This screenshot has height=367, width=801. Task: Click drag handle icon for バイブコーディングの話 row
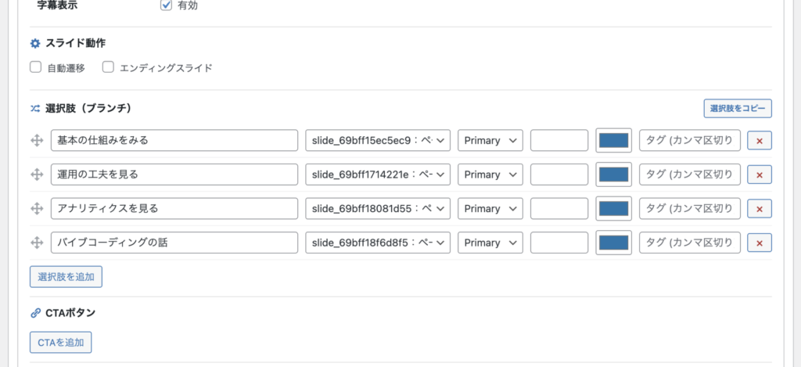click(36, 243)
